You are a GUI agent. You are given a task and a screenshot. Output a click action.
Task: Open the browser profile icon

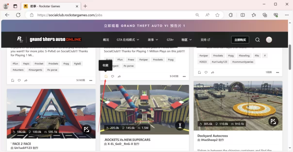[x=6, y=6]
